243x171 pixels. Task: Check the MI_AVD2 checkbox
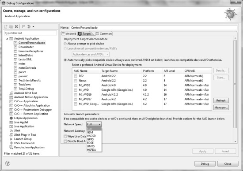tap(76, 85)
